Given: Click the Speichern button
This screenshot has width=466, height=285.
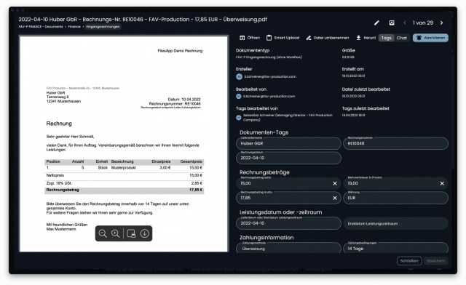Looking at the screenshot, I should pyautogui.click(x=435, y=261).
